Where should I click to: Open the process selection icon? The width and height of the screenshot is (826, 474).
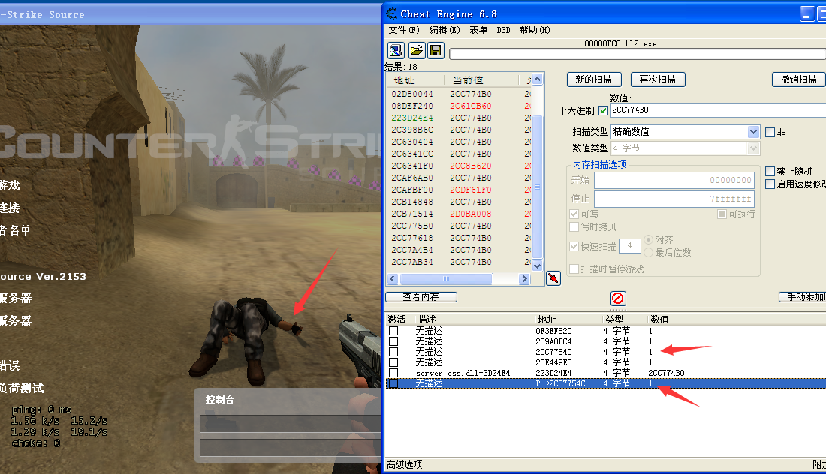(x=395, y=50)
